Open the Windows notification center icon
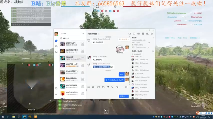213x119 pixels. tap(209, 117)
